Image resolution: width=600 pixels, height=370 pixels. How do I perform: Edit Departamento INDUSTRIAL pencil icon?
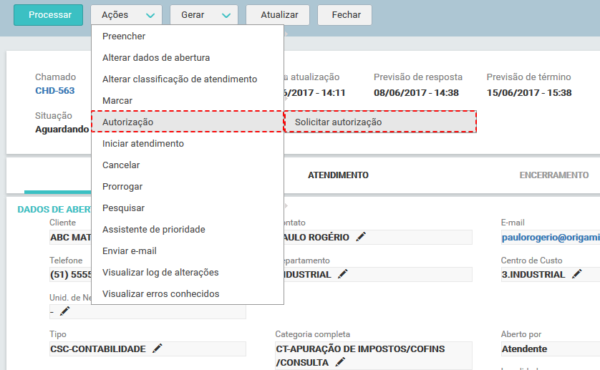343,274
